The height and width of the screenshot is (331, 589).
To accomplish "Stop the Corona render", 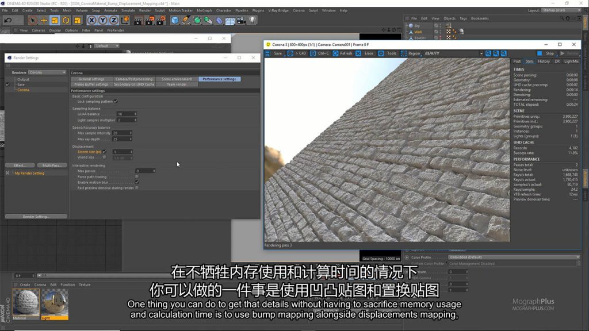I will coord(546,53).
